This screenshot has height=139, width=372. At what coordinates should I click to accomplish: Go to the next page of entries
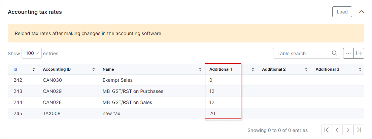(348, 130)
